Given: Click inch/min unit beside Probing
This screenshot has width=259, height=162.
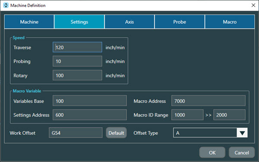Looking at the screenshot, I should tap(115, 61).
